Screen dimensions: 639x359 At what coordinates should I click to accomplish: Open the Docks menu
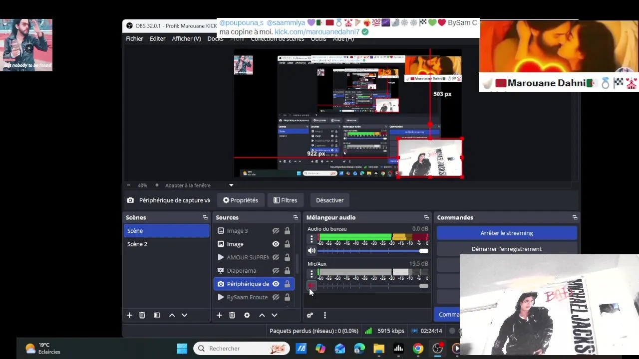click(x=215, y=39)
